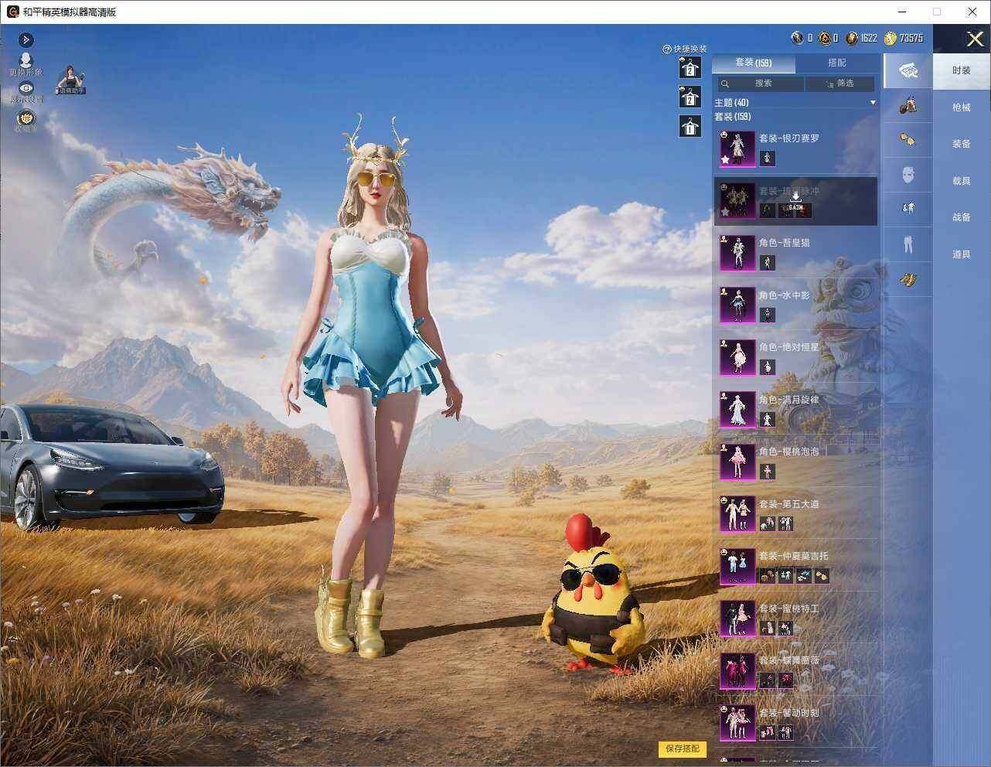991x767 pixels.
Task: Click first item icon under 套装-蜜桃特工
Action: [x=767, y=629]
